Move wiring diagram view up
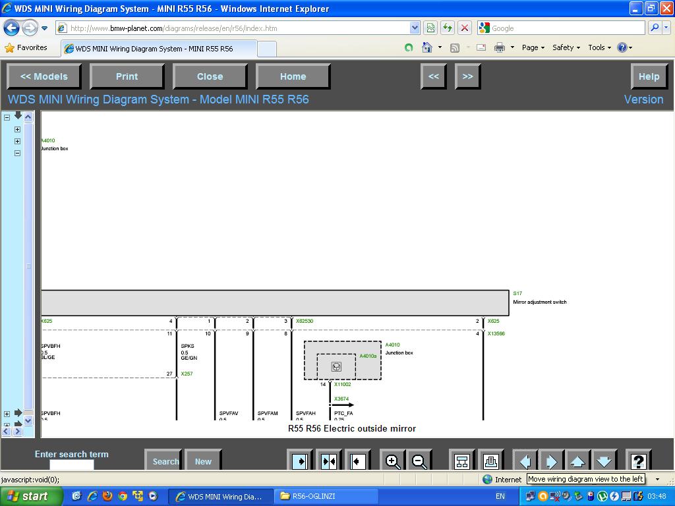Screen dimensions: 675x506 pos(577,461)
